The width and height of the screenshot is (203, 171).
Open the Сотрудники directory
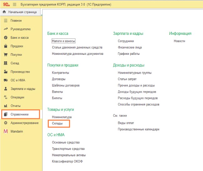click(126, 41)
